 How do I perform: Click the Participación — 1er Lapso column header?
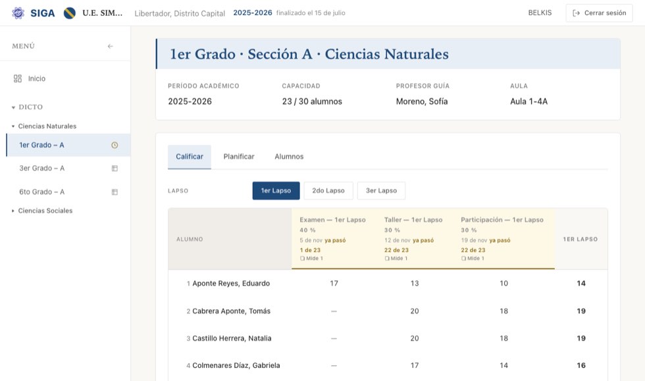pos(502,220)
